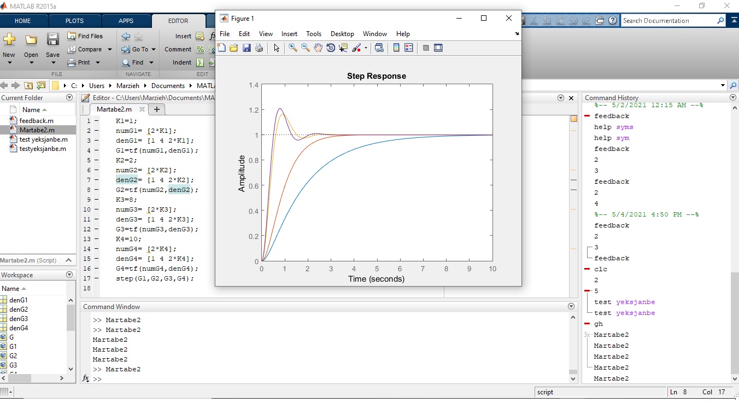
Task: Click the Insert Colorbar icon
Action: pyautogui.click(x=396, y=48)
